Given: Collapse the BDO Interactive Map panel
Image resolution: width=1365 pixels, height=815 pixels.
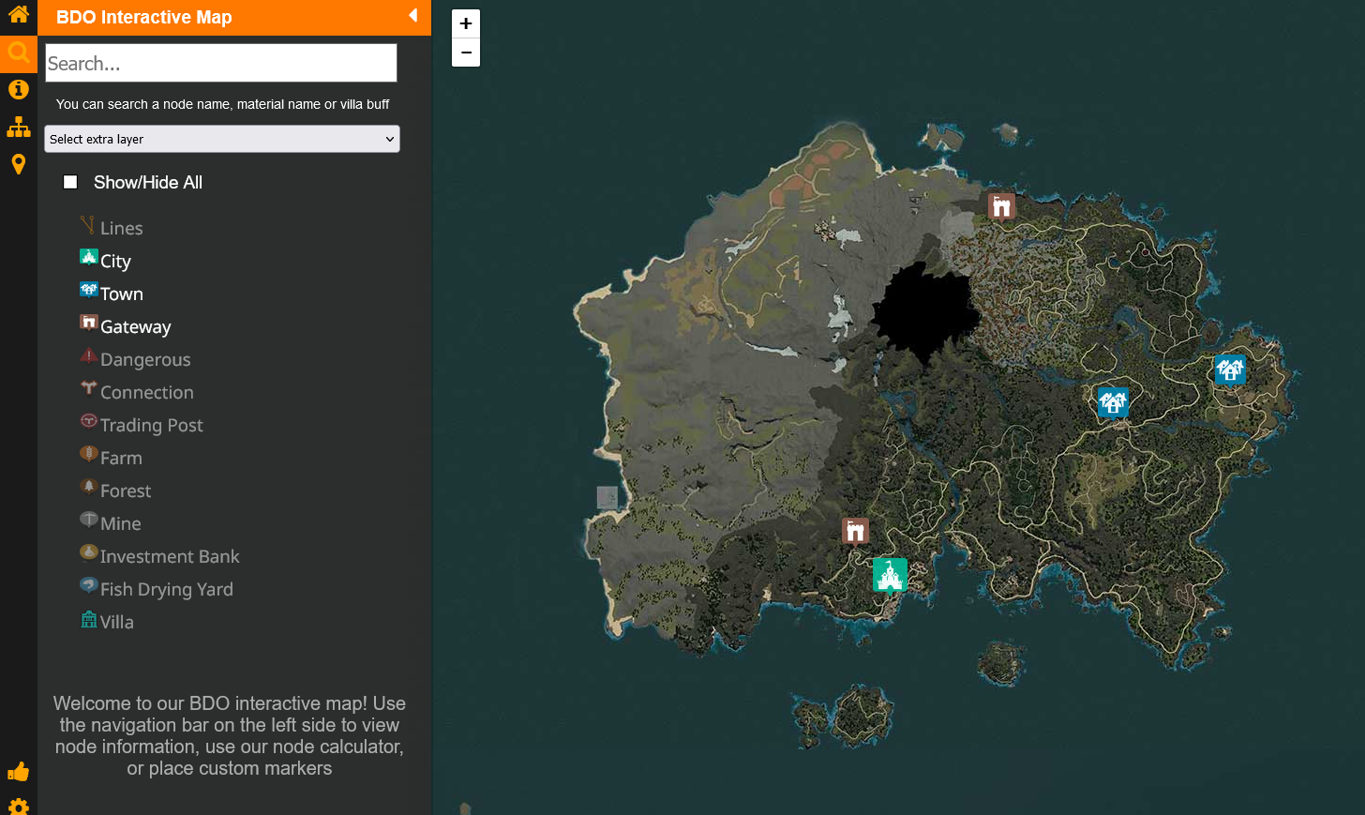Looking at the screenshot, I should [413, 16].
